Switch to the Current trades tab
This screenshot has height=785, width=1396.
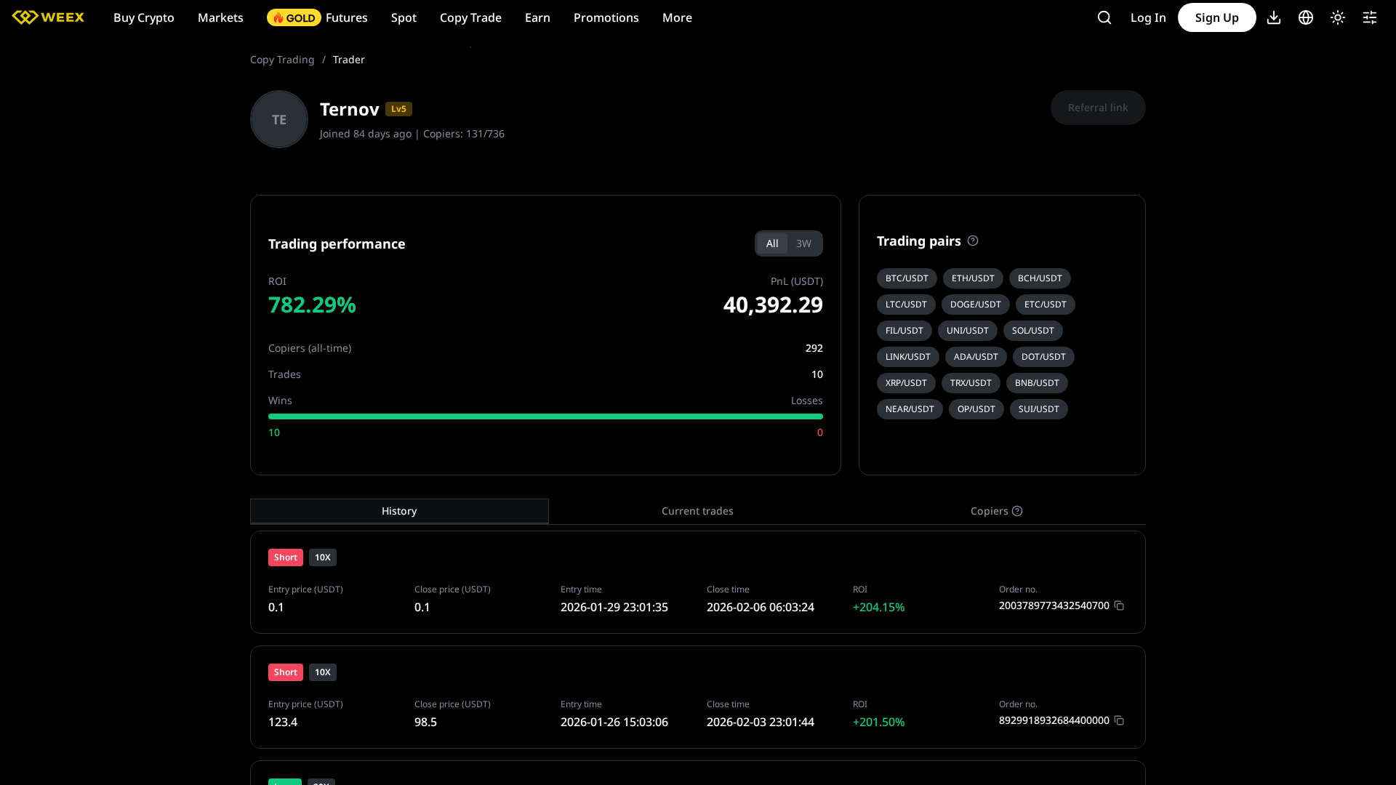(697, 511)
